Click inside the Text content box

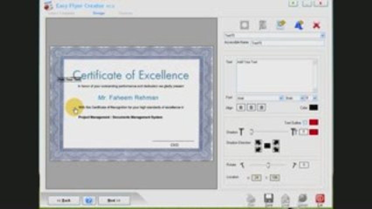click(x=274, y=76)
